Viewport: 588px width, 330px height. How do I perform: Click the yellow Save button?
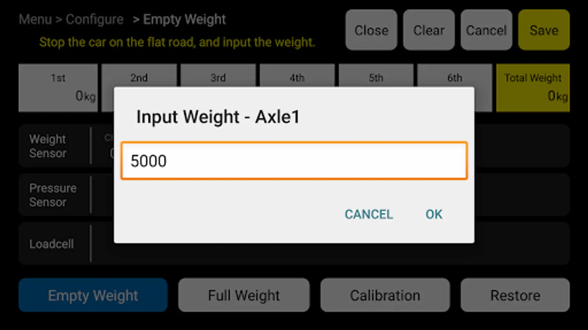tap(544, 30)
